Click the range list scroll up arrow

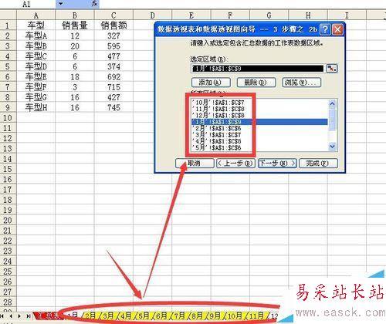332,103
